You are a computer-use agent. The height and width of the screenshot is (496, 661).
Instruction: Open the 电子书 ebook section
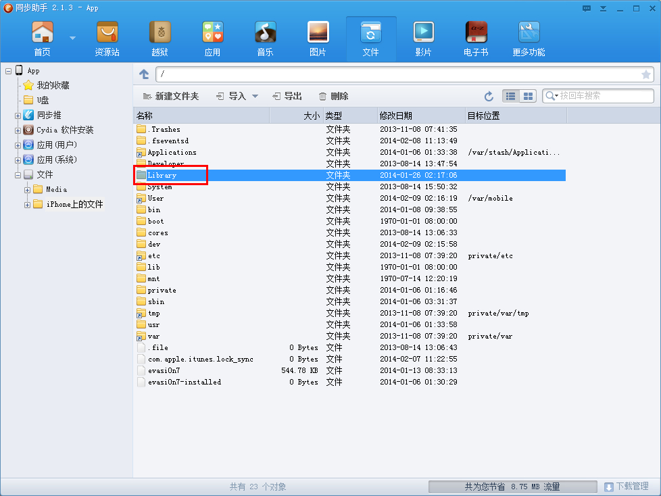(476, 39)
